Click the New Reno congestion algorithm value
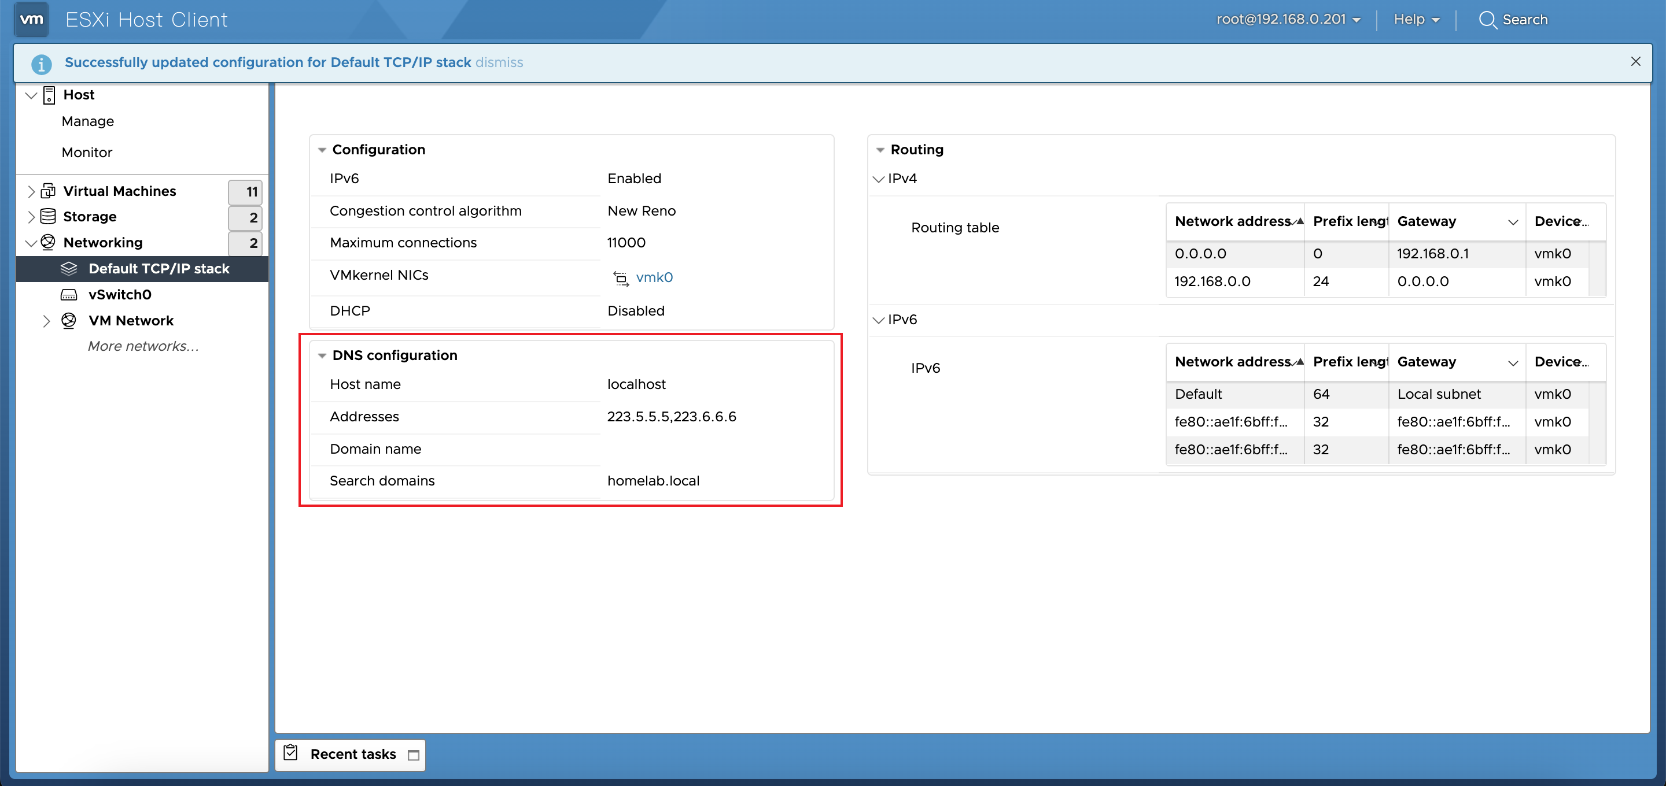This screenshot has height=786, width=1666. point(642,212)
